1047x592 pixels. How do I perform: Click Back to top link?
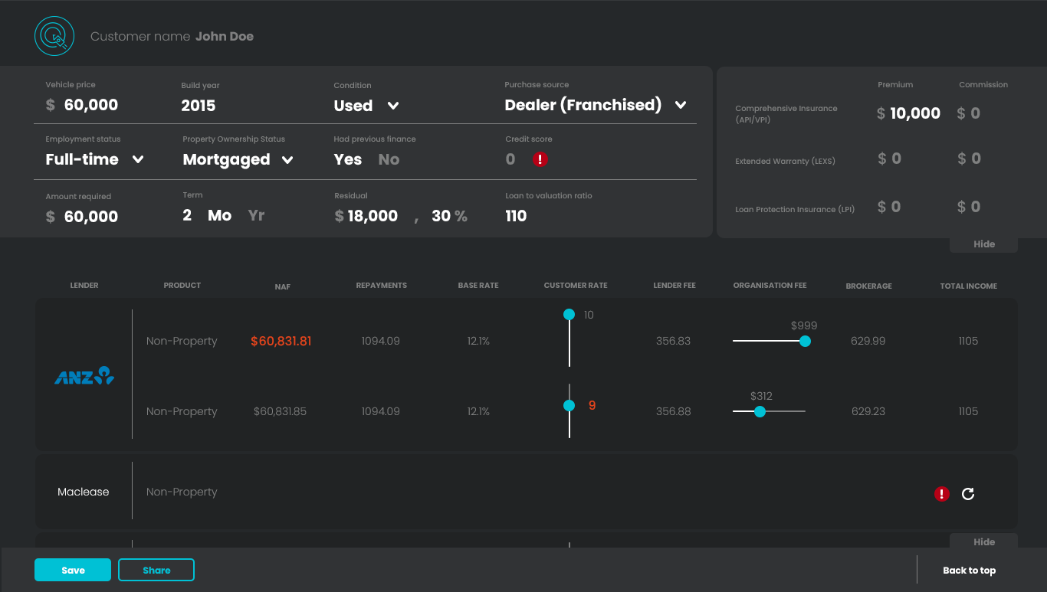point(969,570)
